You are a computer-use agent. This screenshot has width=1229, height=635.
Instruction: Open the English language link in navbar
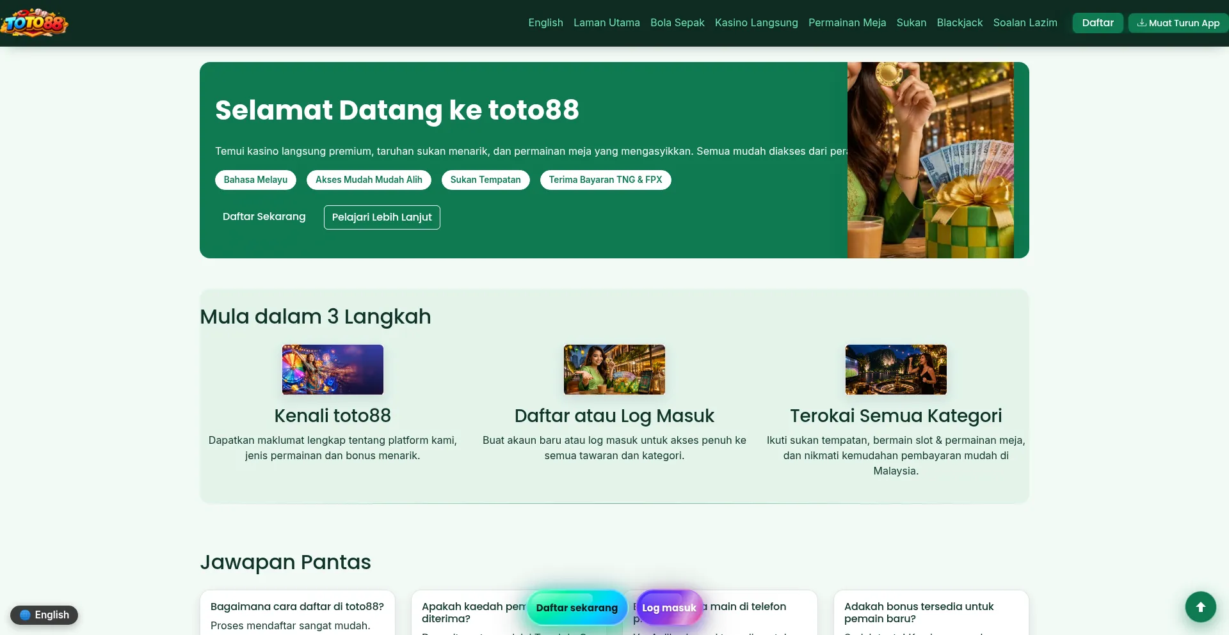tap(545, 22)
